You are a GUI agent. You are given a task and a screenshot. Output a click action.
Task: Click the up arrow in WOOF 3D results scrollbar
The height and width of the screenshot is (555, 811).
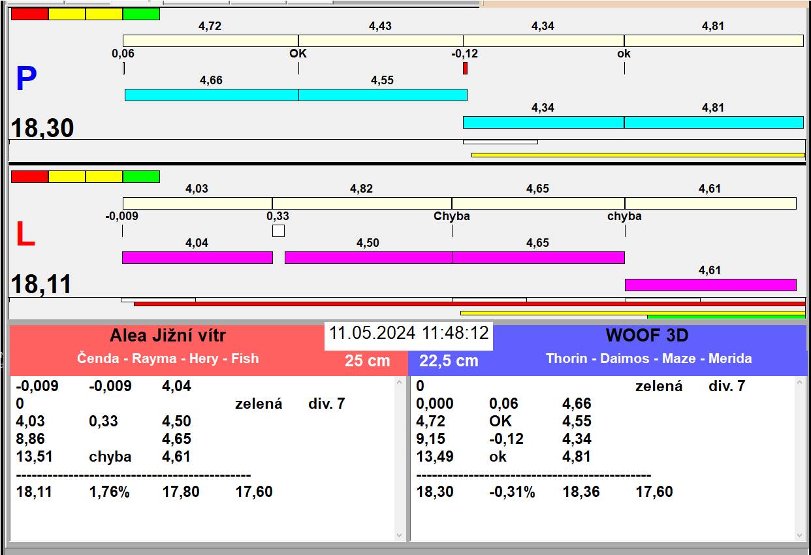[x=801, y=383]
